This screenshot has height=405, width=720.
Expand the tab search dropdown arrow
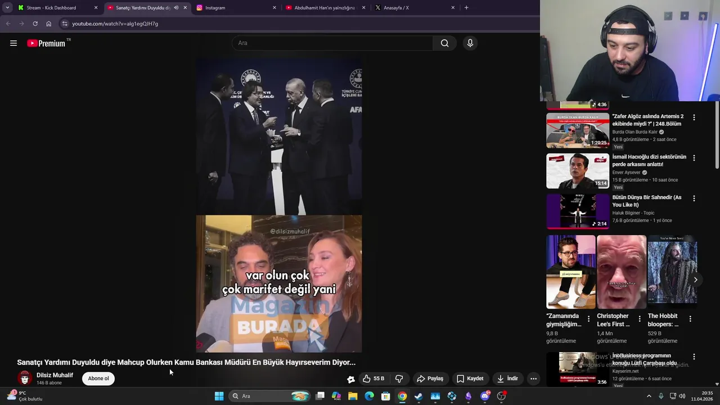tap(7, 8)
